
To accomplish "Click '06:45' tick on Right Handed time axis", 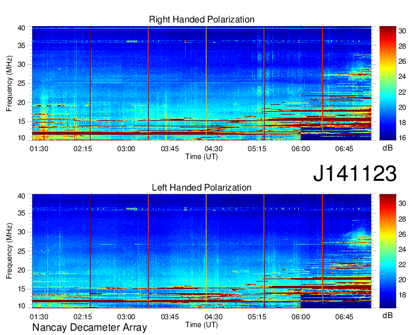I will [x=344, y=149].
